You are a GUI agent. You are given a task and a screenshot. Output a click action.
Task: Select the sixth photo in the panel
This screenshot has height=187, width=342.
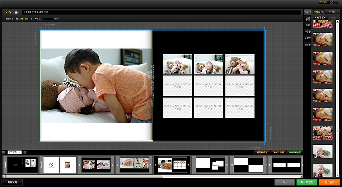(323, 114)
